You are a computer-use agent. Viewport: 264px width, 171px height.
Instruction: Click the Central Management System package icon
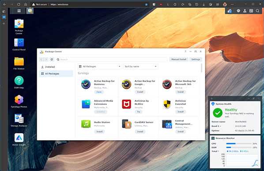167,124
